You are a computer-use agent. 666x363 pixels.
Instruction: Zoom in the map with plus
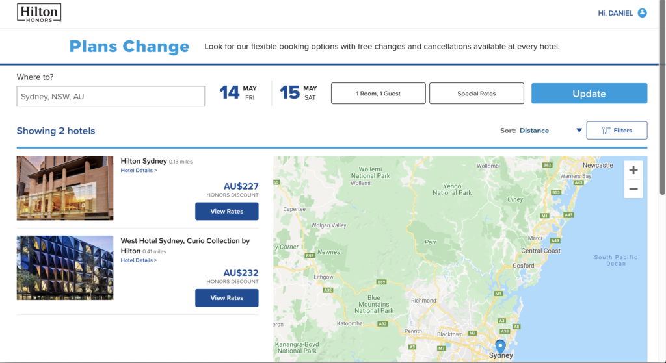point(633,170)
